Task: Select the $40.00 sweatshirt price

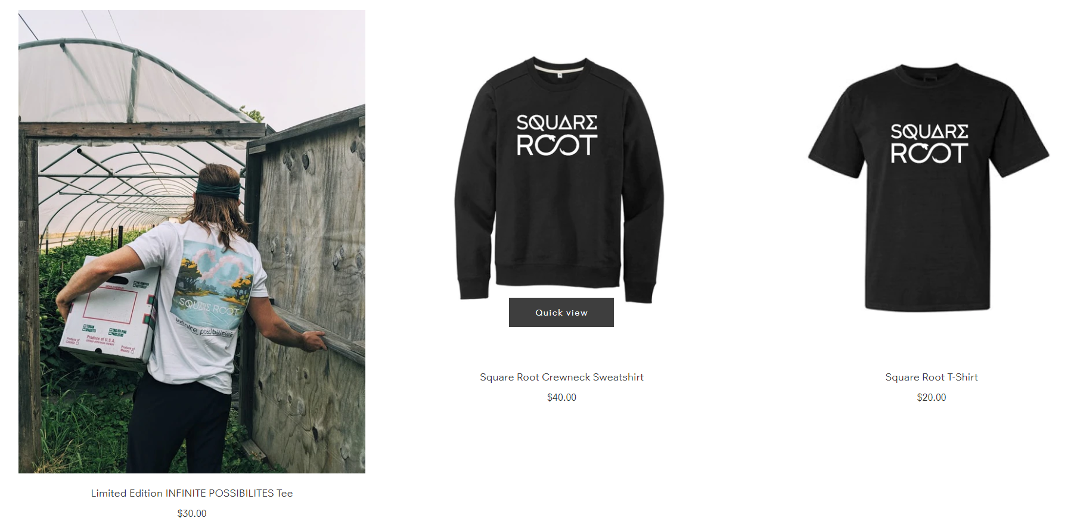Action: coord(561,397)
